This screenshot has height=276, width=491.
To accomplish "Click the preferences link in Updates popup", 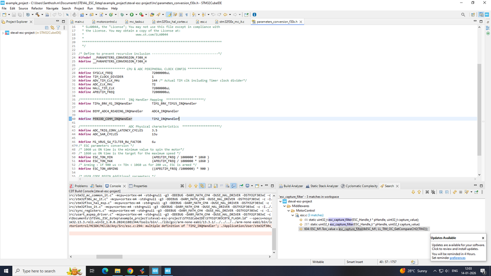I will (x=457, y=258).
